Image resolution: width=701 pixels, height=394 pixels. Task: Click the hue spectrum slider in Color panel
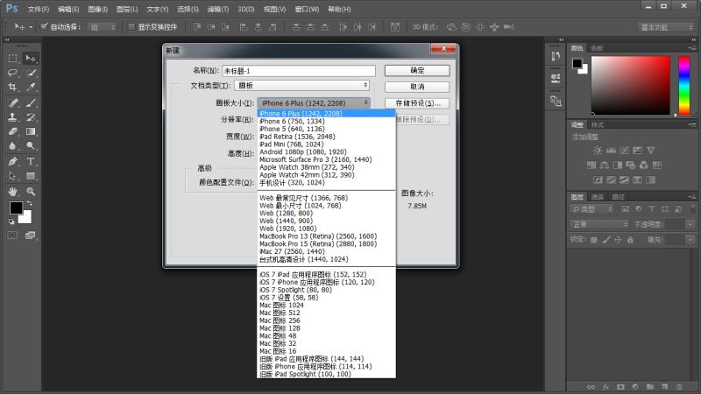(x=684, y=85)
